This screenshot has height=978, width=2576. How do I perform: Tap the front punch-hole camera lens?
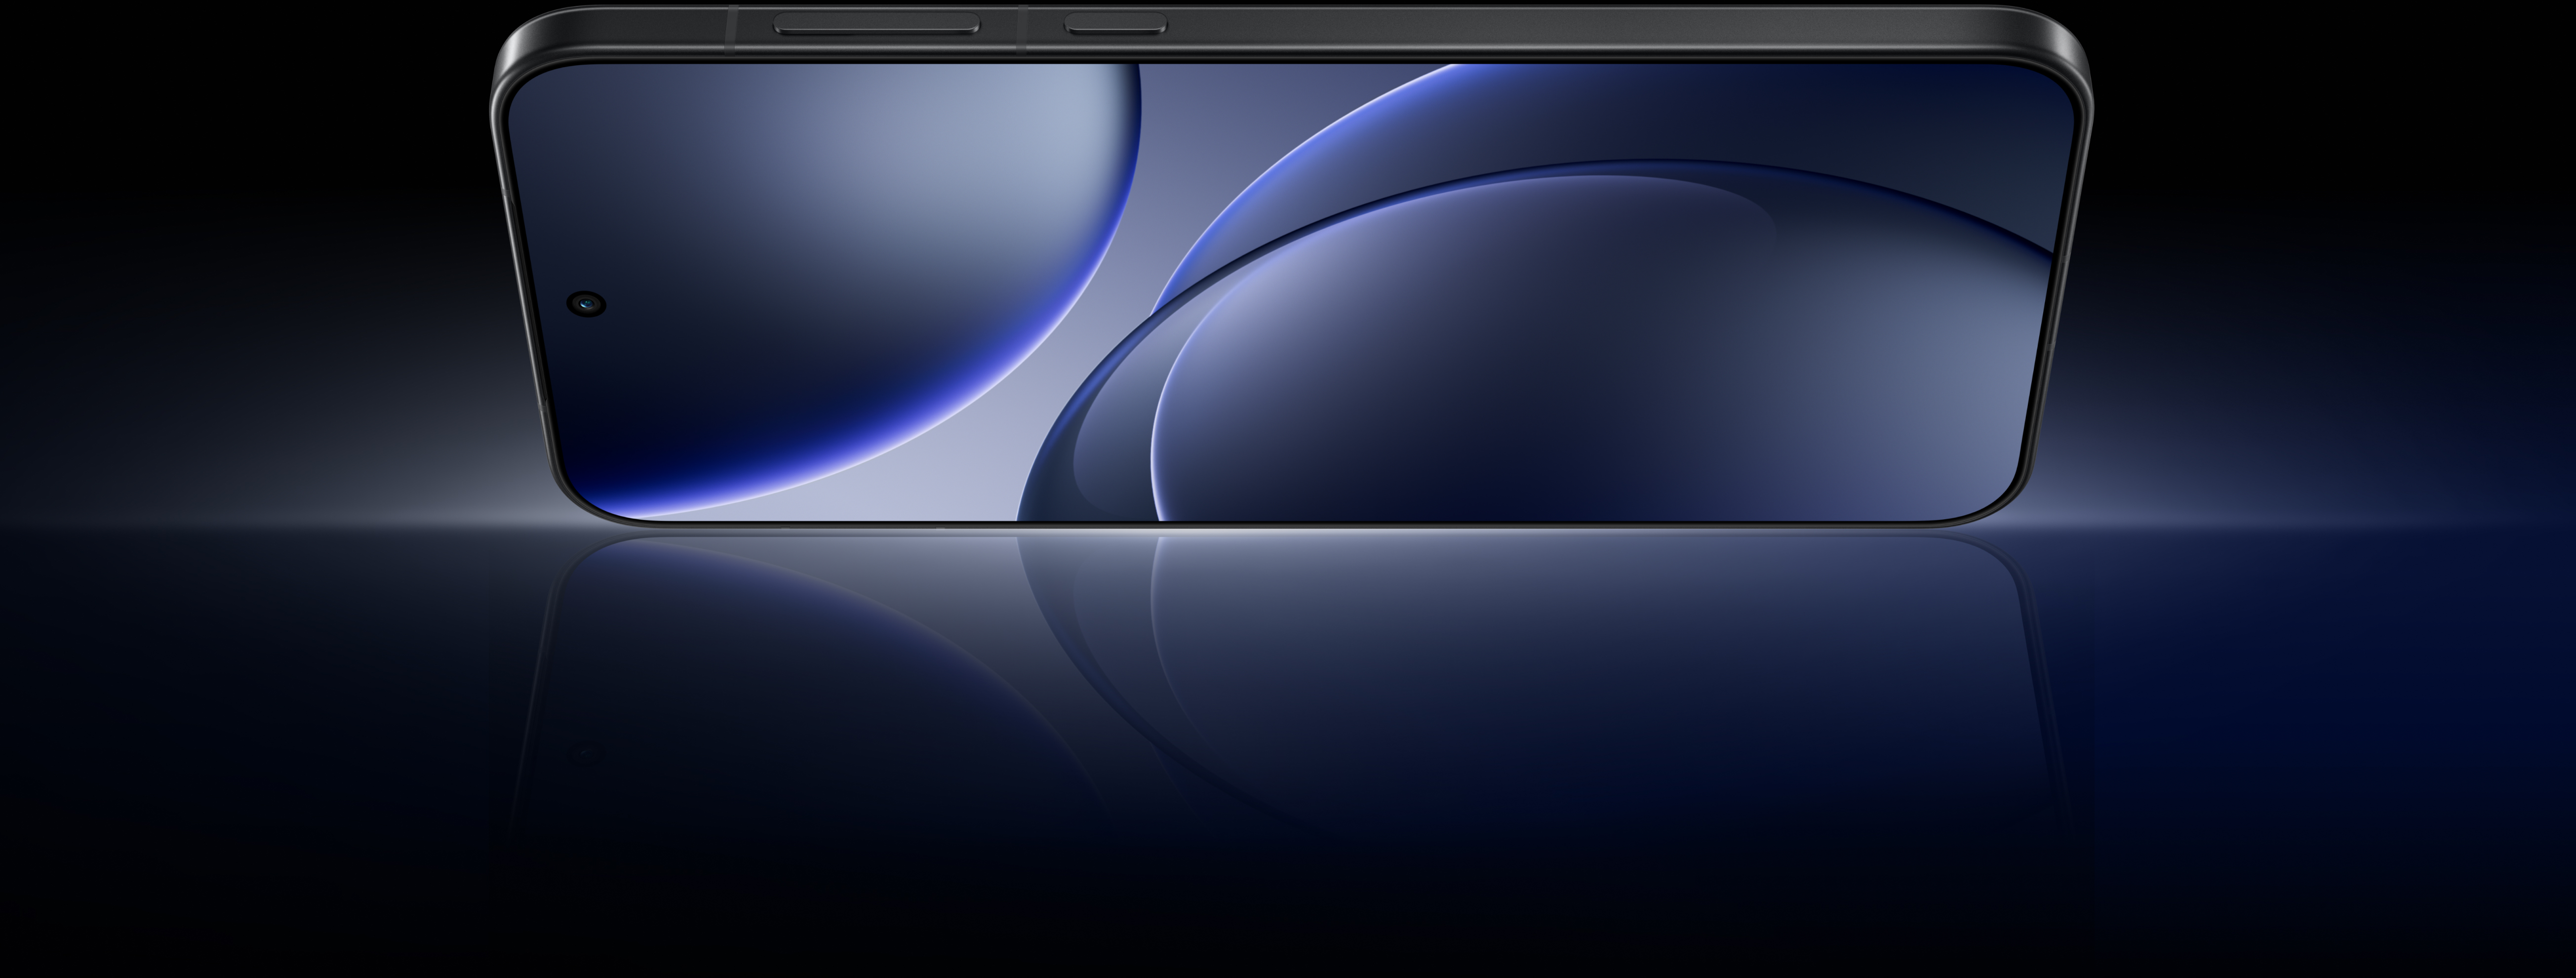click(x=587, y=303)
